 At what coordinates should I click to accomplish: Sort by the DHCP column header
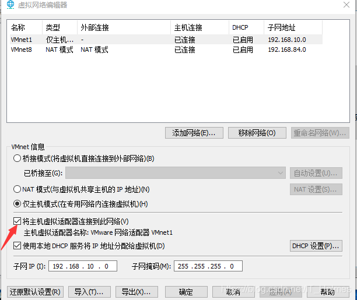click(x=246, y=27)
